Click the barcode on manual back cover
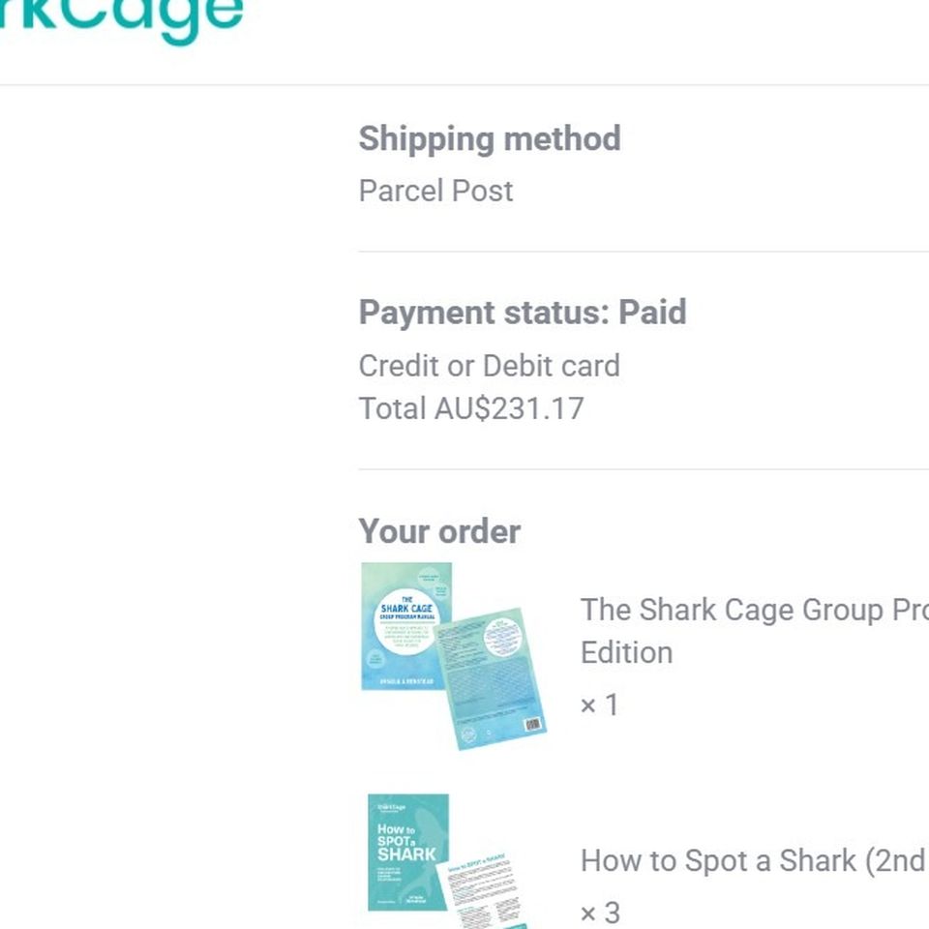 [x=533, y=724]
